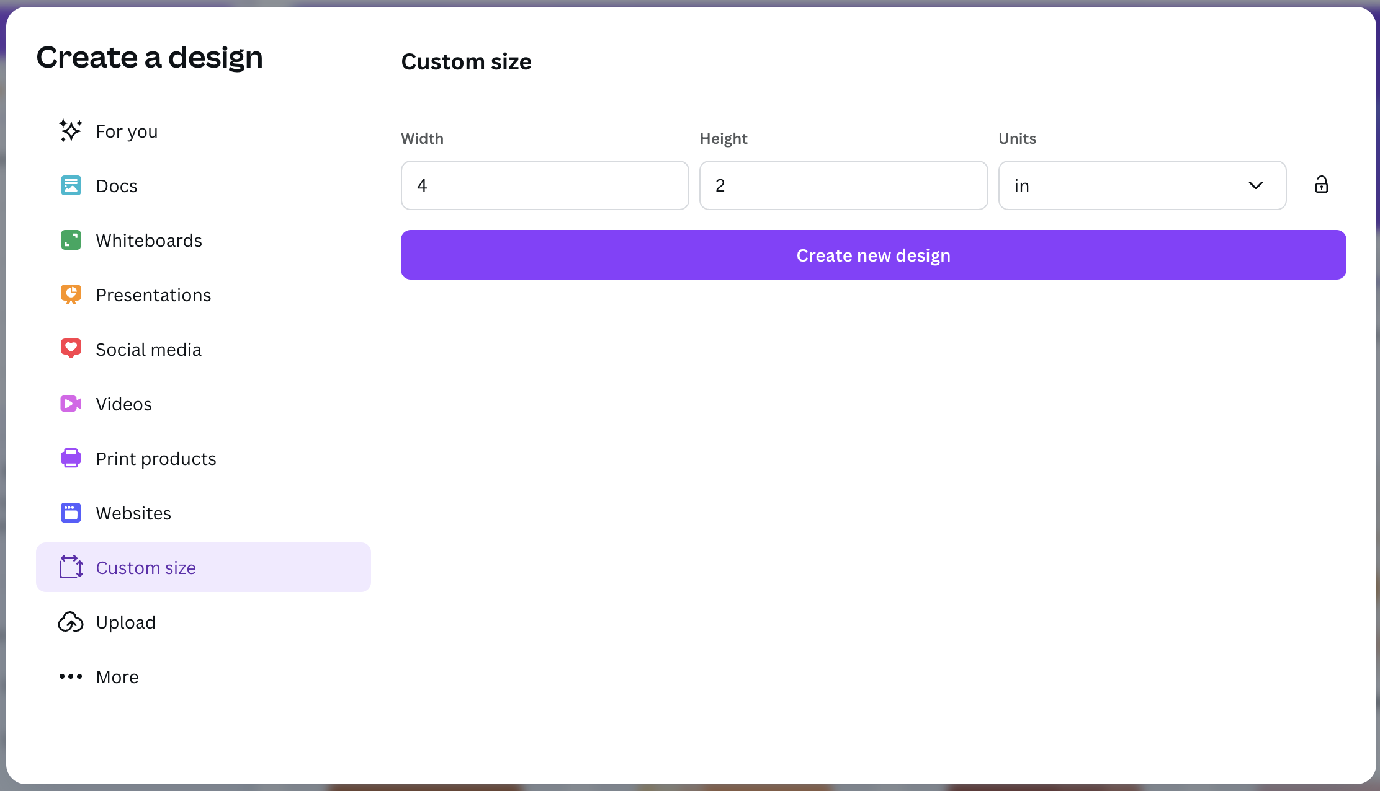This screenshot has height=791, width=1380.
Task: Select the Websites category
Action: pyautogui.click(x=204, y=513)
